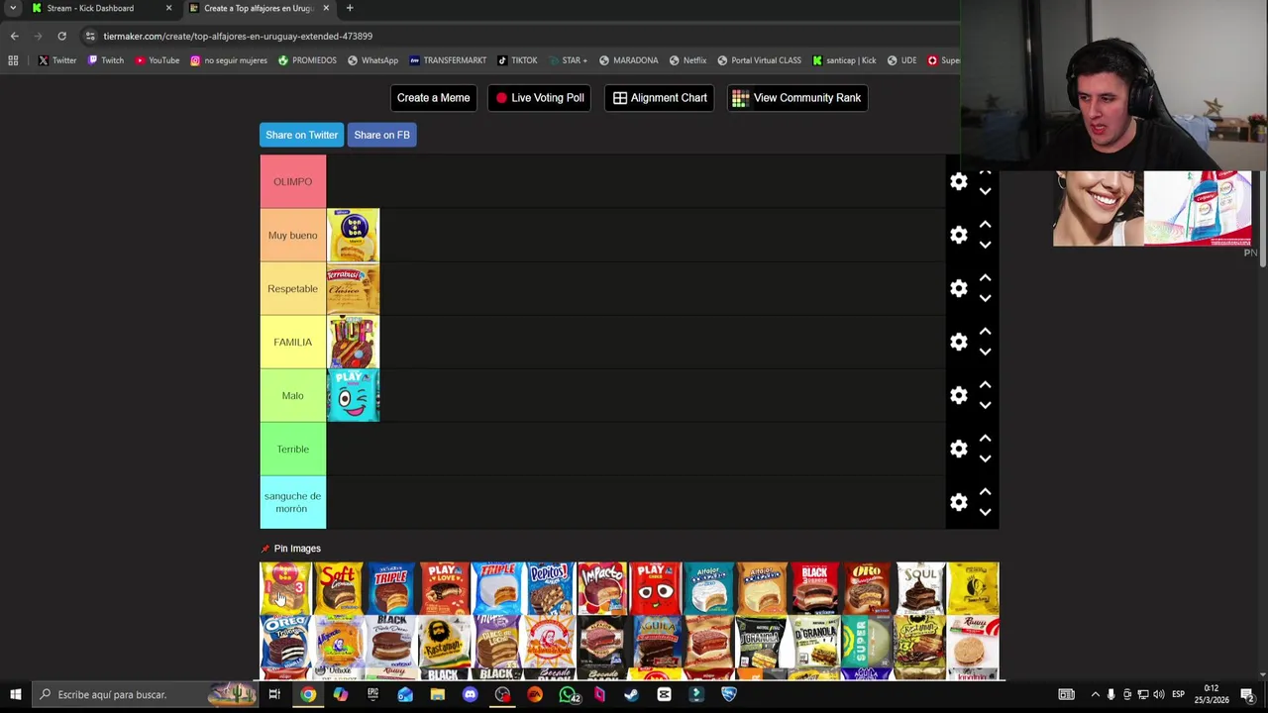Click the Windows taskbar search box
This screenshot has height=713, width=1268.
pos(145,694)
